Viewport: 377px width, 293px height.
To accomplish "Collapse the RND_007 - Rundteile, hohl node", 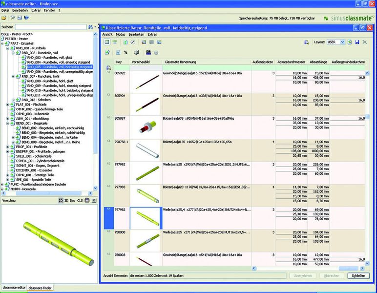I will [x=13, y=77].
